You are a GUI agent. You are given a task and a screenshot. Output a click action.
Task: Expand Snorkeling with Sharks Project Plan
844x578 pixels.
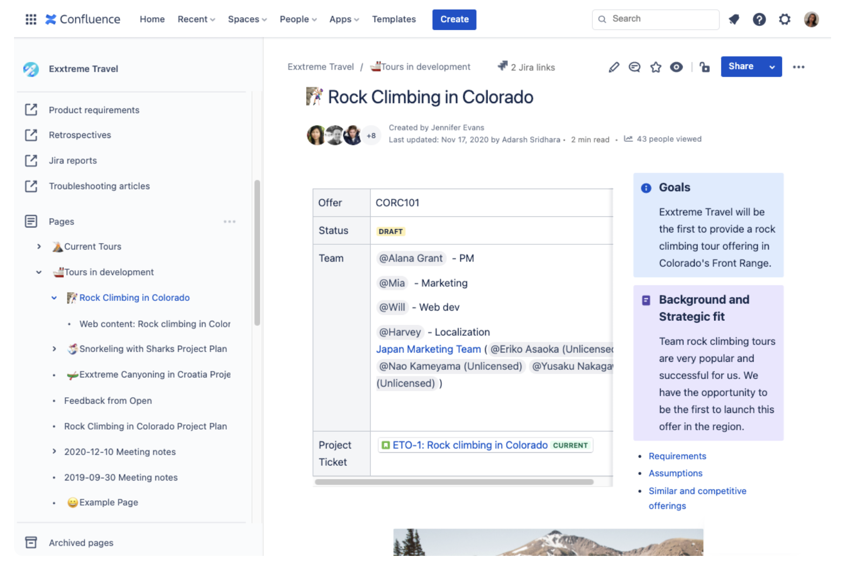pos(54,349)
